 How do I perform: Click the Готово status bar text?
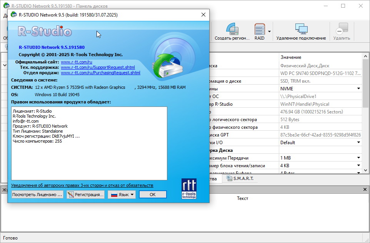(x=10, y=238)
